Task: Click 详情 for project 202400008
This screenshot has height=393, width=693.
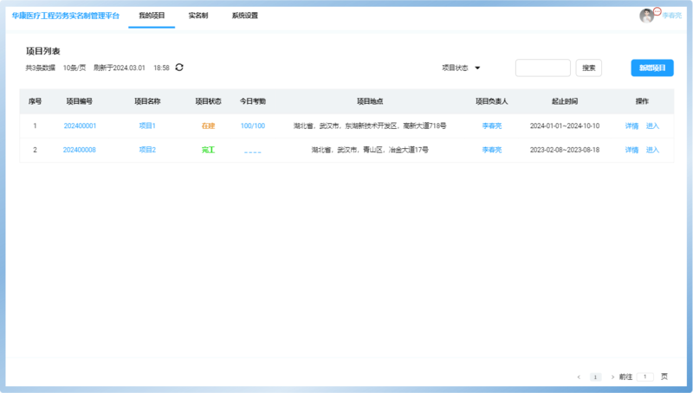Action: (x=631, y=150)
